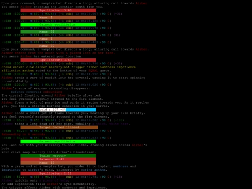
Task: Click the prompt line timestamped 12:06:39.170
Action: tap(56, 28)
